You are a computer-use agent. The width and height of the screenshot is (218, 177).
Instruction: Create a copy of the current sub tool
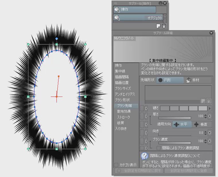pyautogui.click(x=158, y=26)
